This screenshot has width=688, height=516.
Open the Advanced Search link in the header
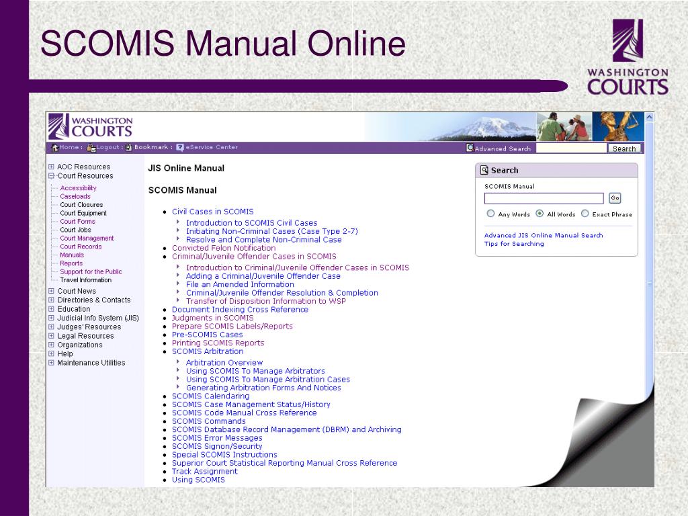point(503,148)
